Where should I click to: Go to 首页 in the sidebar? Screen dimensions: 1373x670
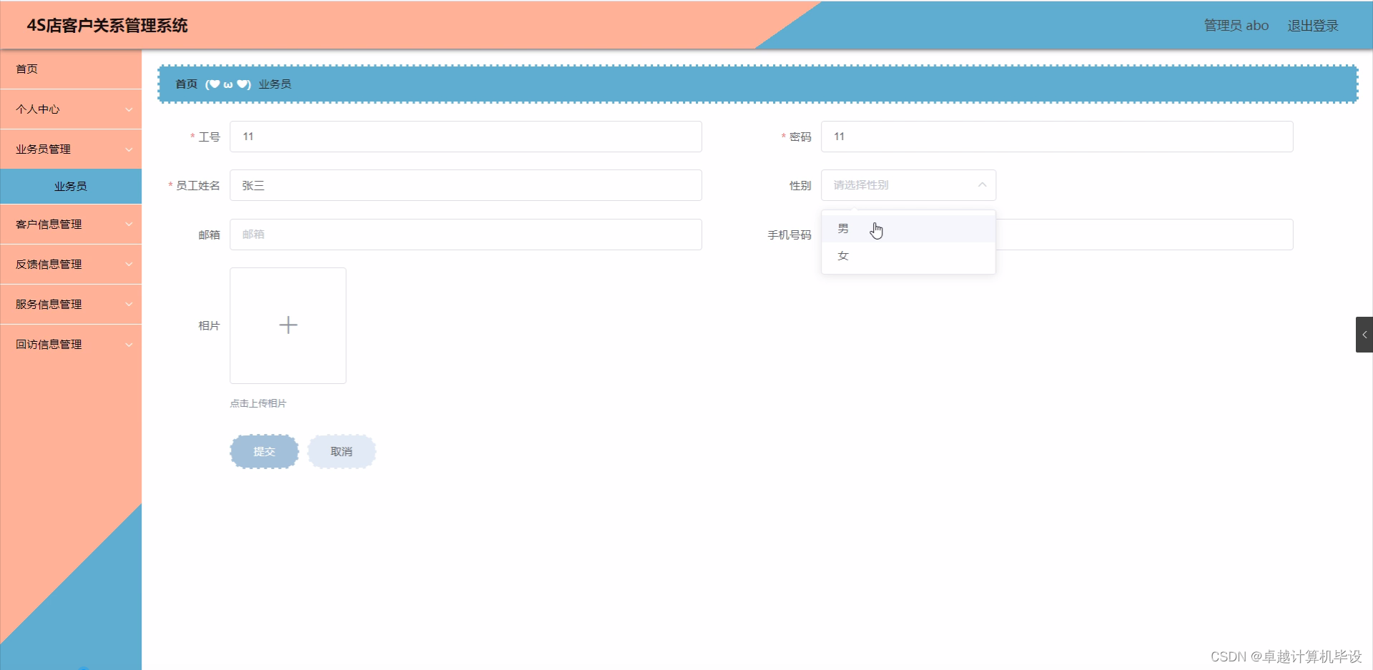click(x=71, y=69)
